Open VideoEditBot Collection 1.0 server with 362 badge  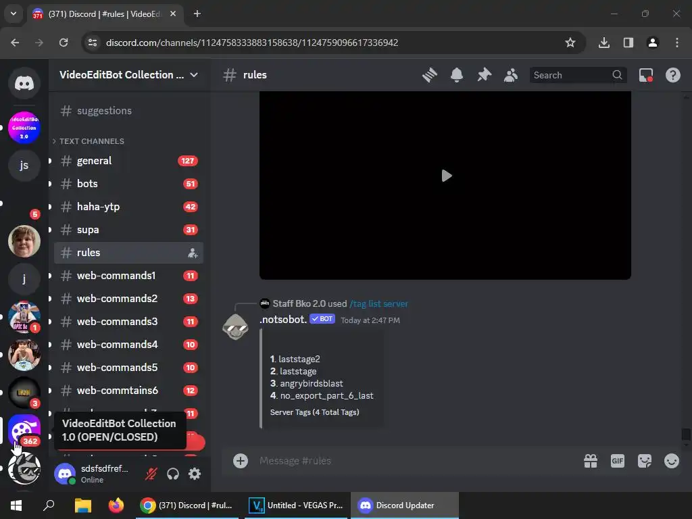pyautogui.click(x=24, y=430)
